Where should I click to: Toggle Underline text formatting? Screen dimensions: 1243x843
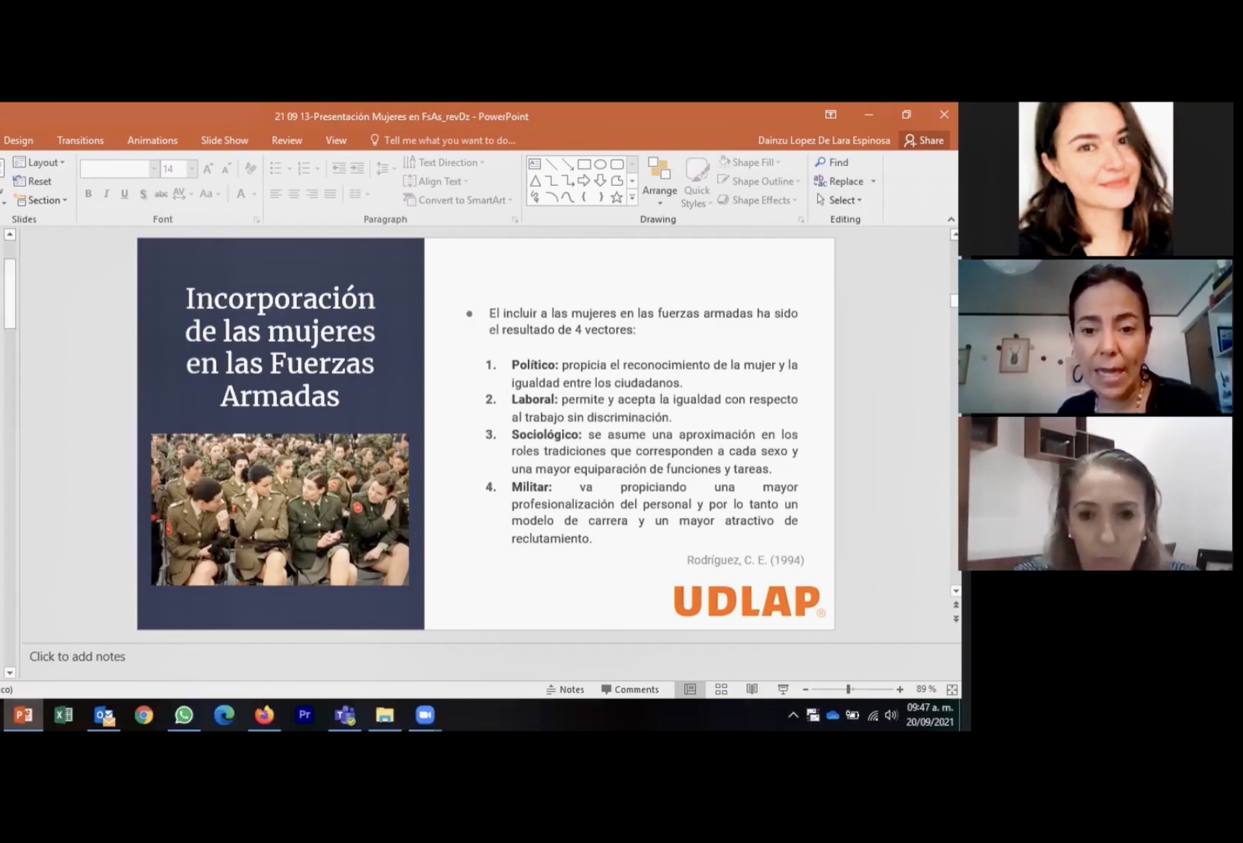(124, 194)
